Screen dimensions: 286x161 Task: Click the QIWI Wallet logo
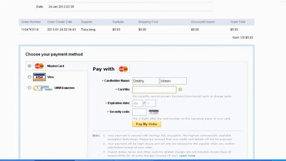tap(43, 88)
